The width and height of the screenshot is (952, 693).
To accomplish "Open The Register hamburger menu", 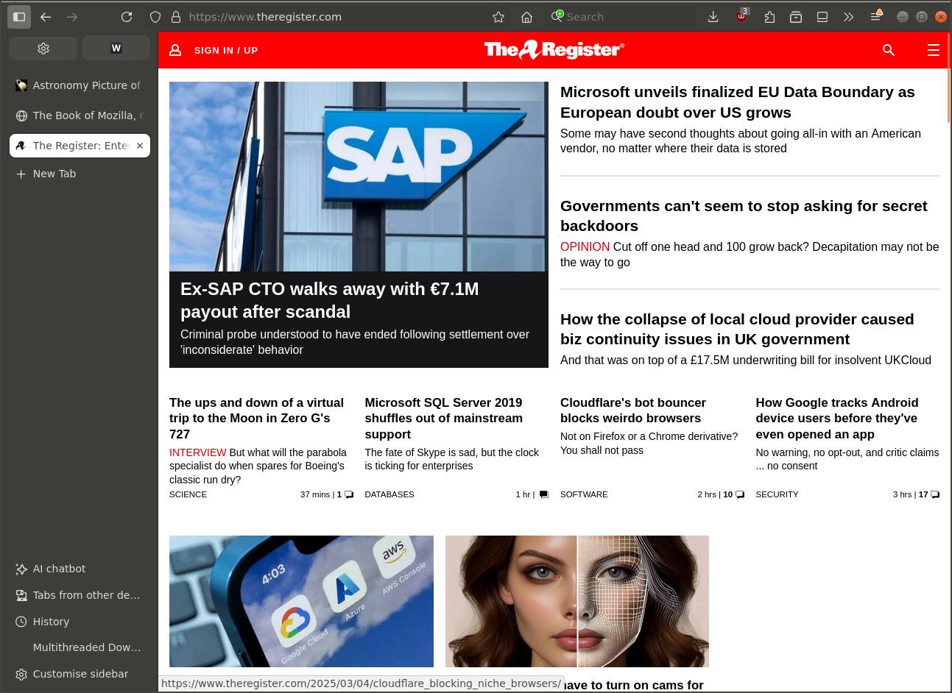I will [x=933, y=50].
